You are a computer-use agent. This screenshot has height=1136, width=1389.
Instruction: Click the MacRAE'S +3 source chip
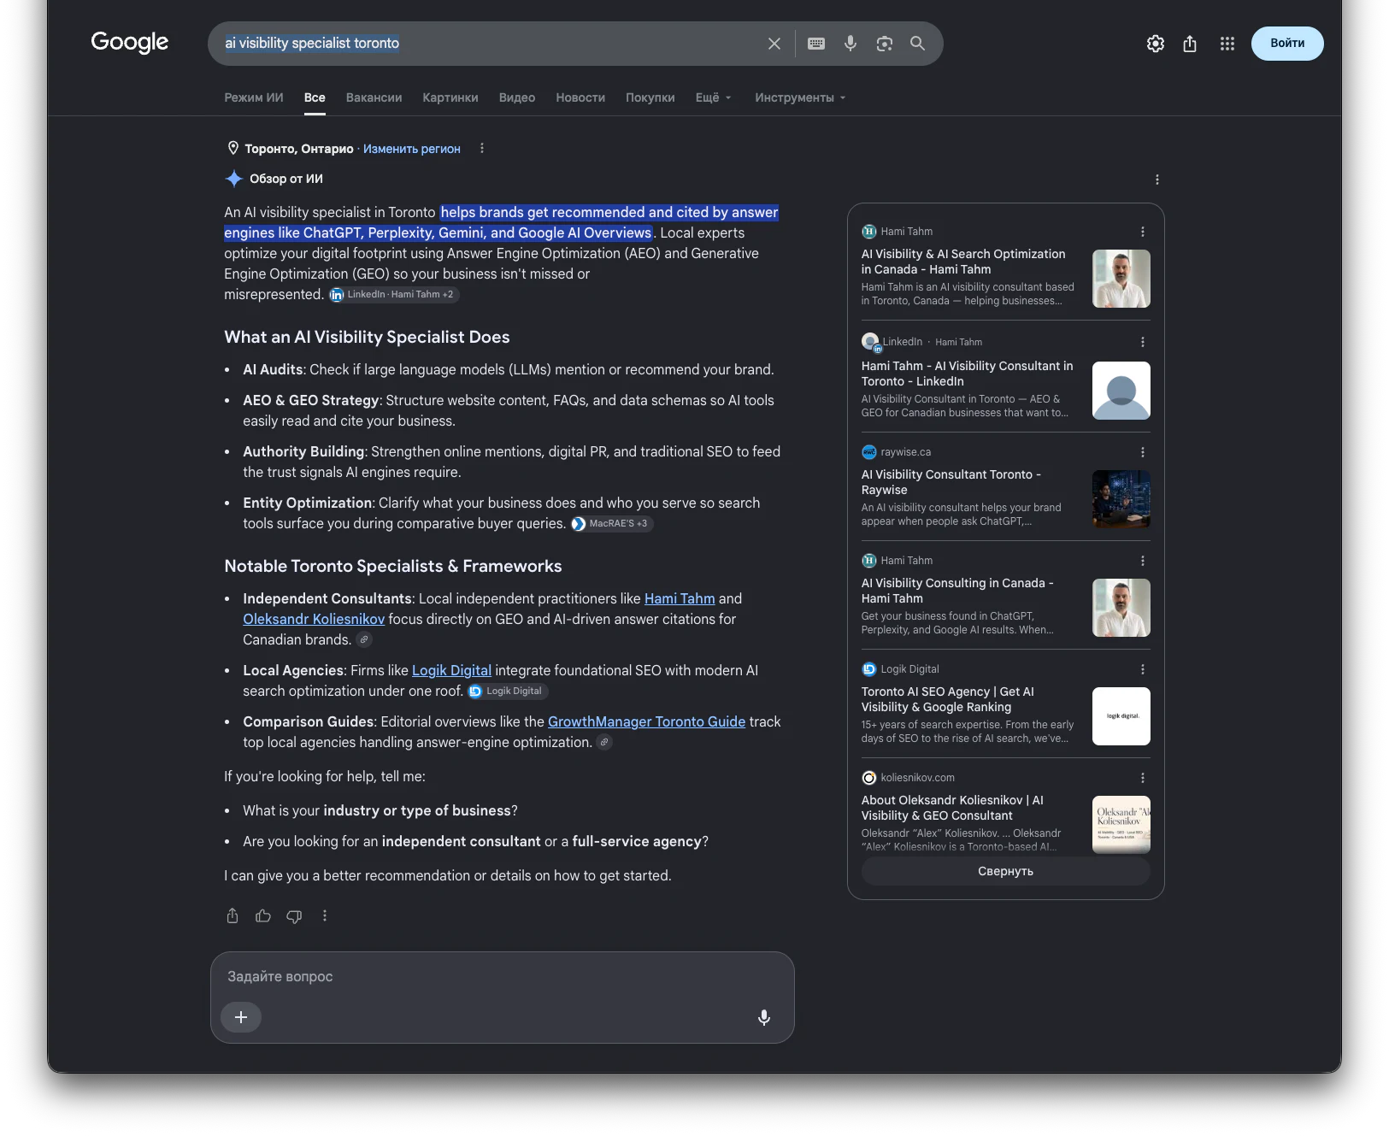pos(612,524)
